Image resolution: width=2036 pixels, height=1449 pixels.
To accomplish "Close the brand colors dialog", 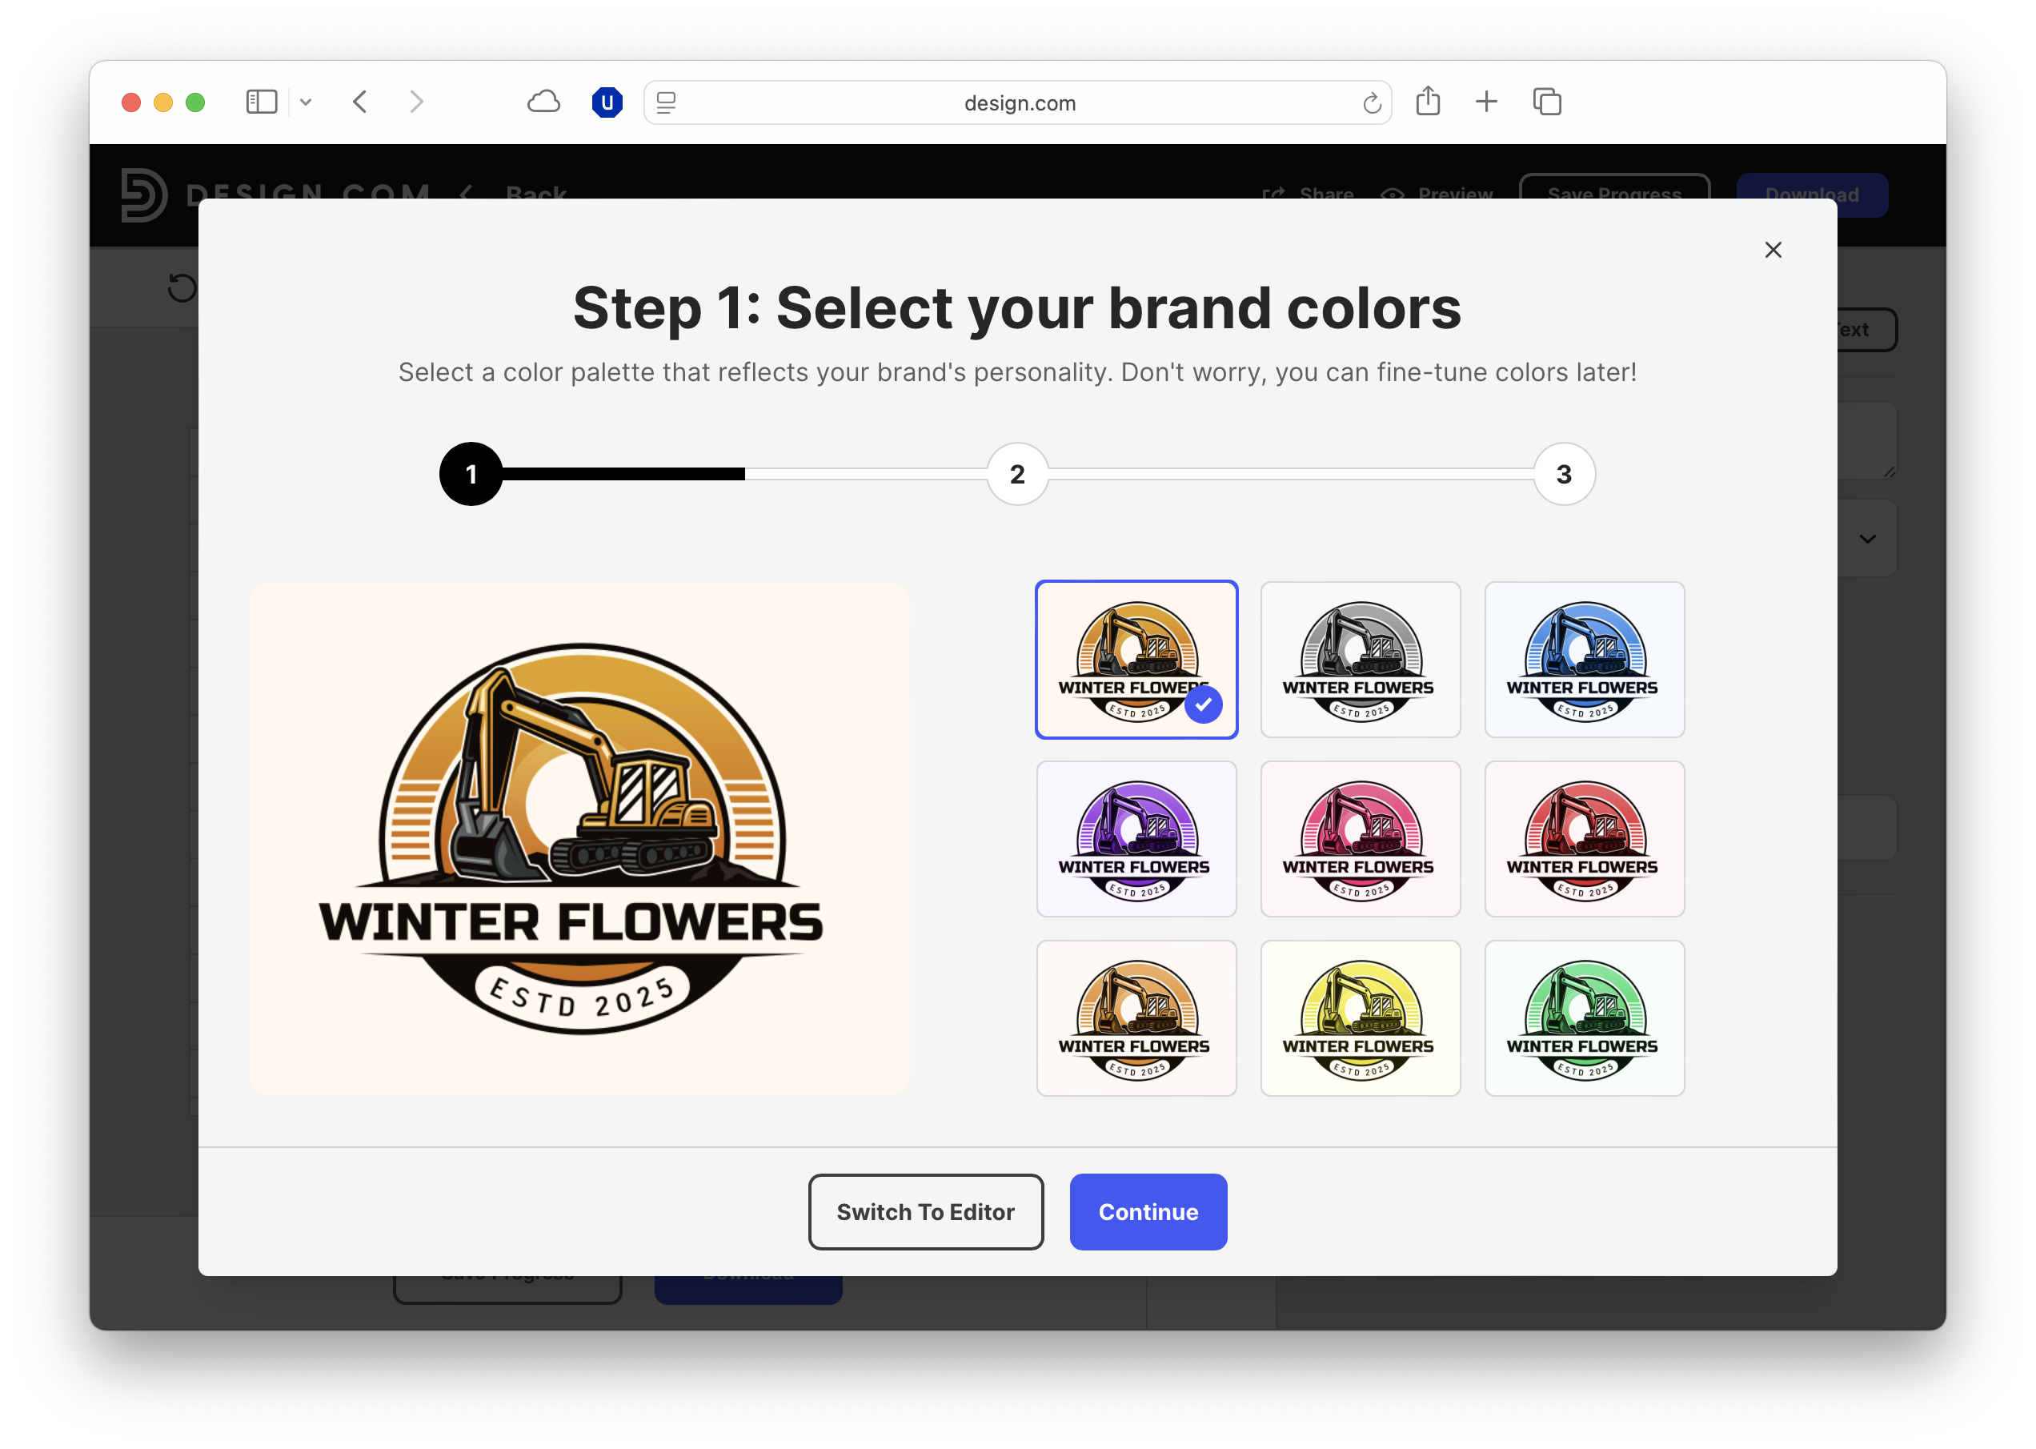I will [1773, 250].
